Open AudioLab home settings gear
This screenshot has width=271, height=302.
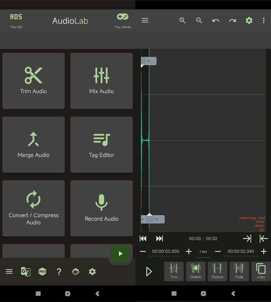click(x=92, y=272)
